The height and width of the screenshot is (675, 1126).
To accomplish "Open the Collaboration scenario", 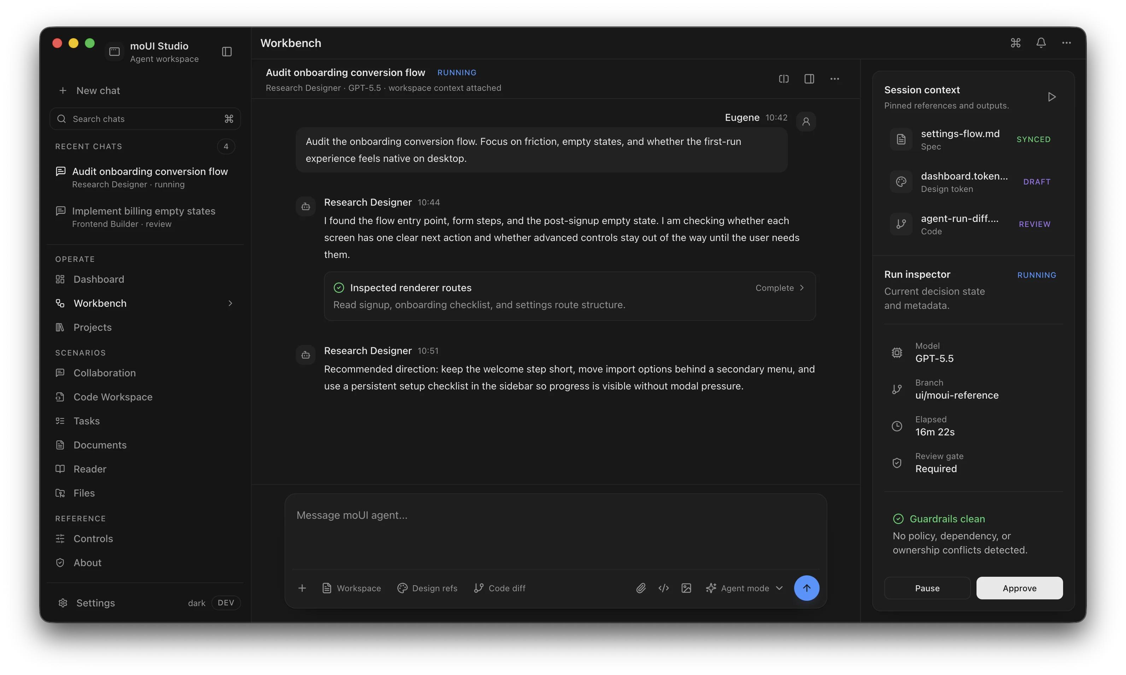I will [145, 372].
